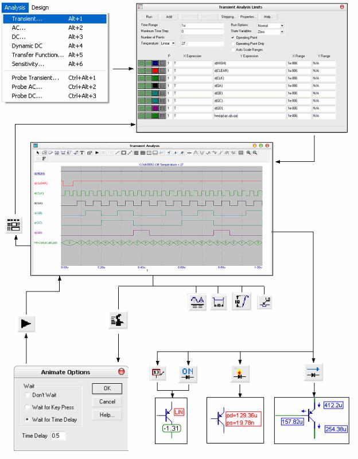Choose Sensitivity... menu entry
The width and height of the screenshot is (358, 459).
[x=55, y=64]
